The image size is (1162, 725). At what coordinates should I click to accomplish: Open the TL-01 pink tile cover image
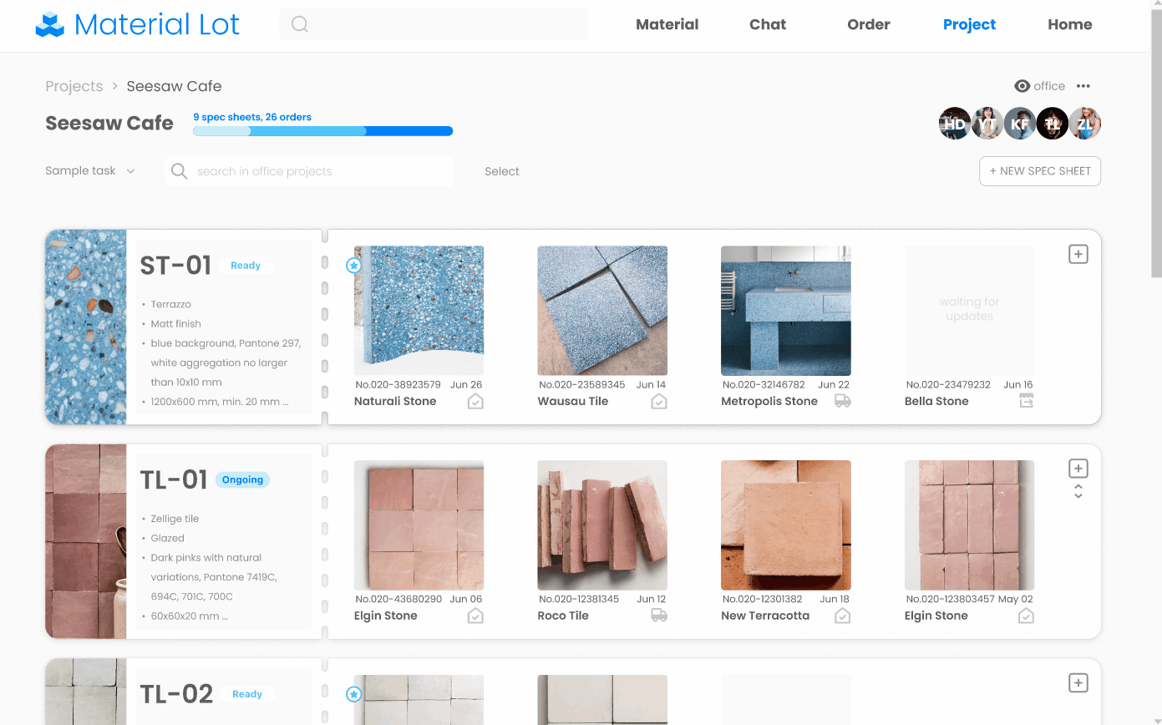click(x=86, y=541)
